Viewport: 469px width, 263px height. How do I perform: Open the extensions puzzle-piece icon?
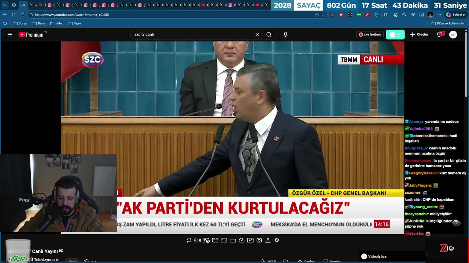376,15
